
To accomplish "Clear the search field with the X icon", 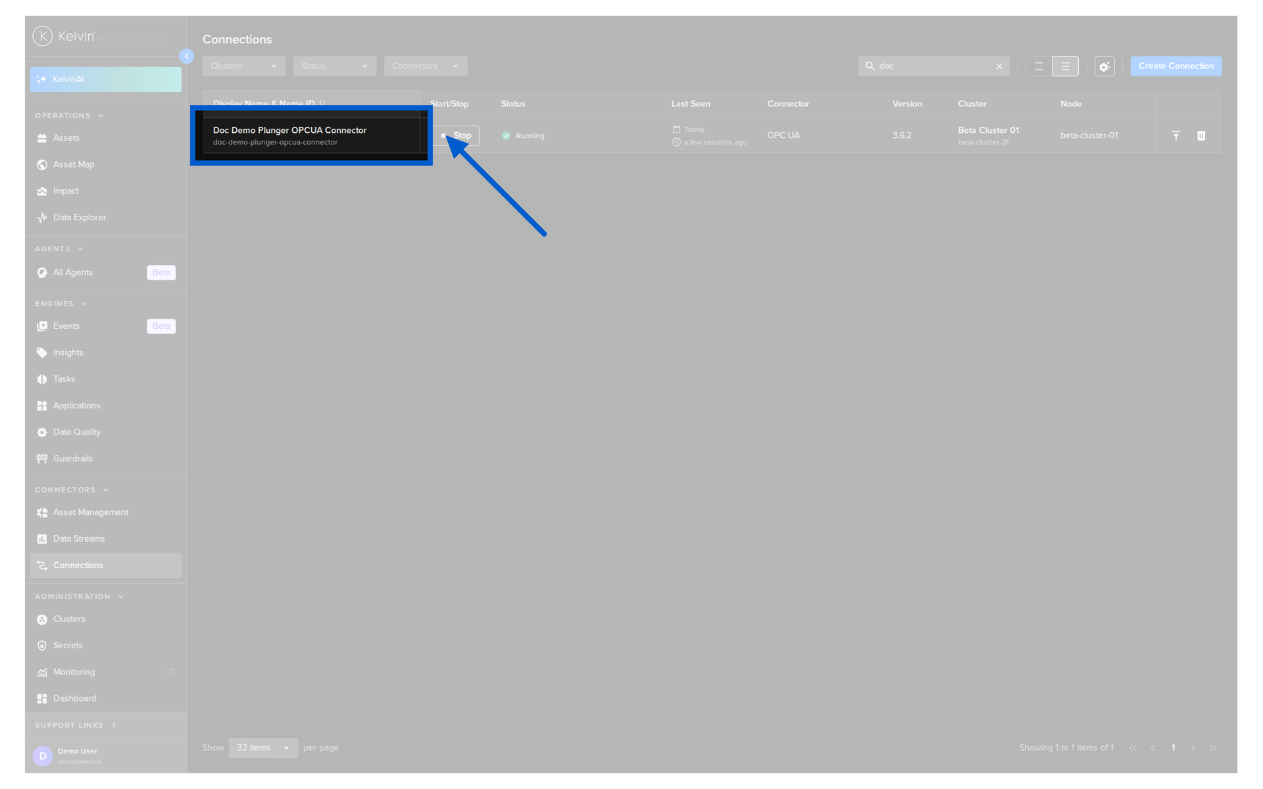I will pyautogui.click(x=999, y=66).
